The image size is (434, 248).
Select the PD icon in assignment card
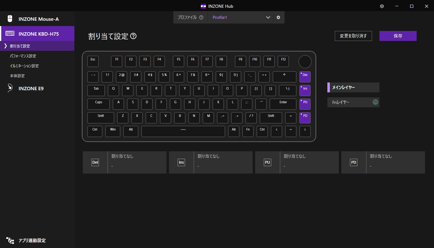354,162
